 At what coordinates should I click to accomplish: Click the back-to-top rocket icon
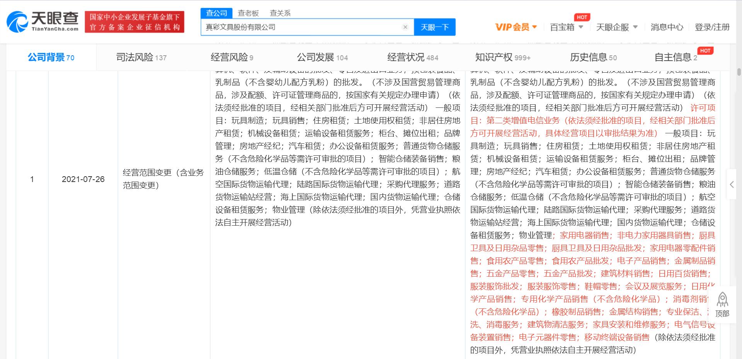(722, 299)
